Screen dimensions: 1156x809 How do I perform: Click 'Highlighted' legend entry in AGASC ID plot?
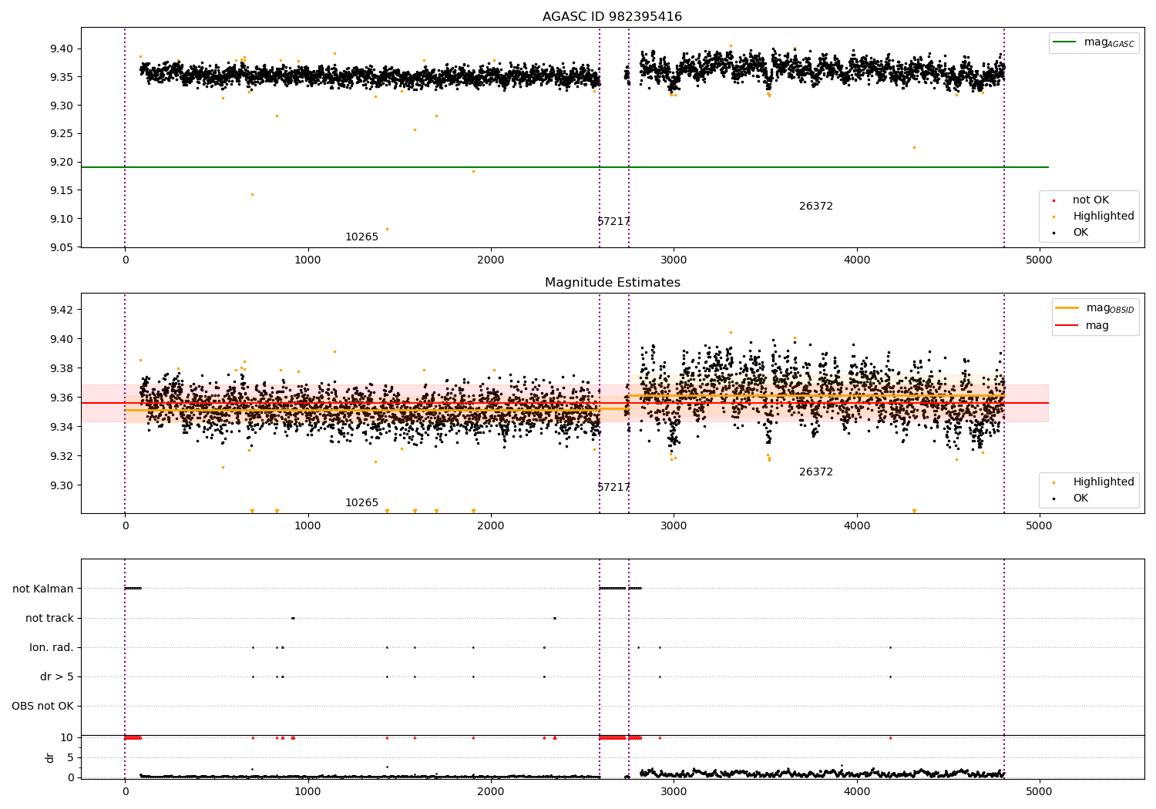point(1103,217)
